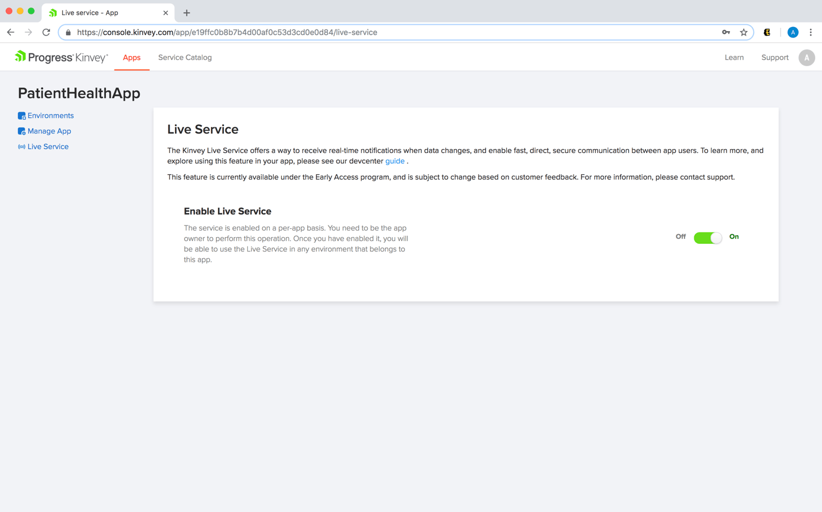Switch to the Apps navigation item

click(x=131, y=58)
